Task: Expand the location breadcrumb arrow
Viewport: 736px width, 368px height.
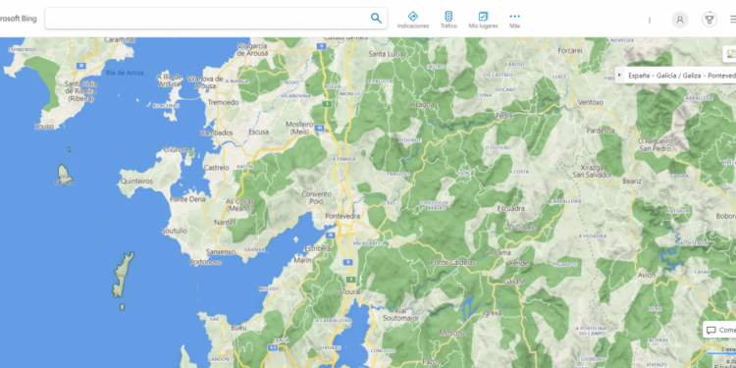Action: pyautogui.click(x=619, y=76)
